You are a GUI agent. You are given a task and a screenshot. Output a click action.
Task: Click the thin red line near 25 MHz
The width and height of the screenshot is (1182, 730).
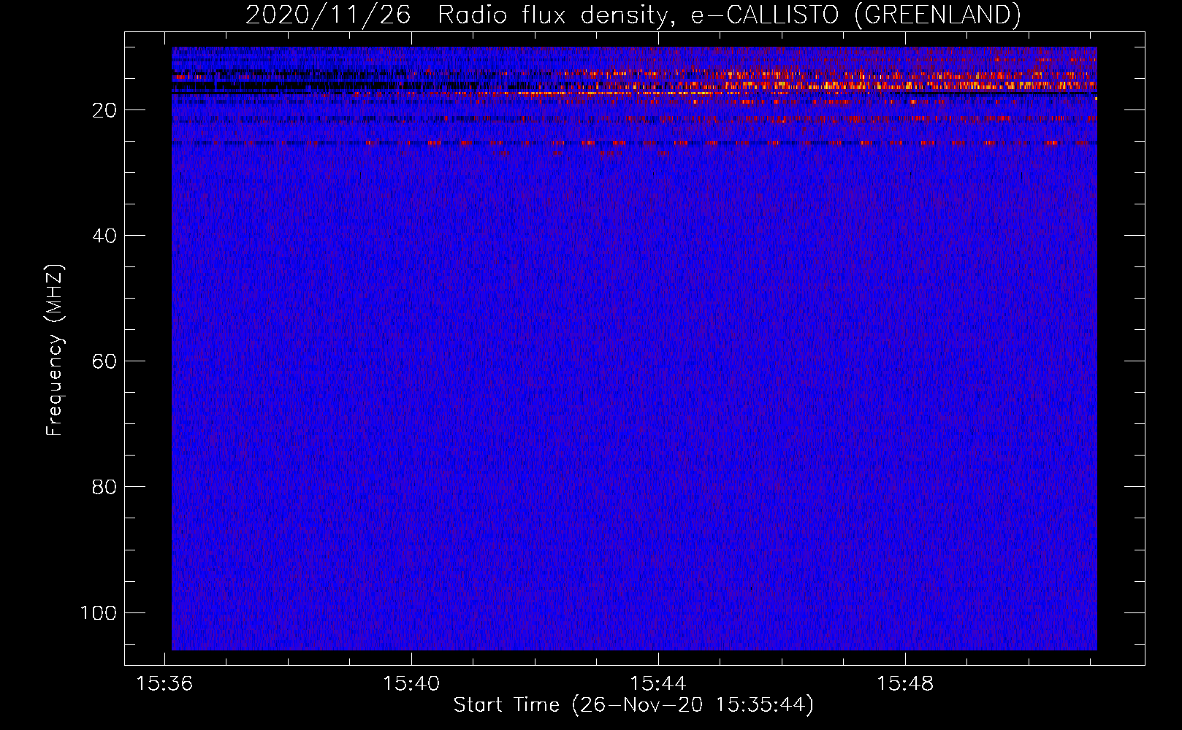point(621,143)
